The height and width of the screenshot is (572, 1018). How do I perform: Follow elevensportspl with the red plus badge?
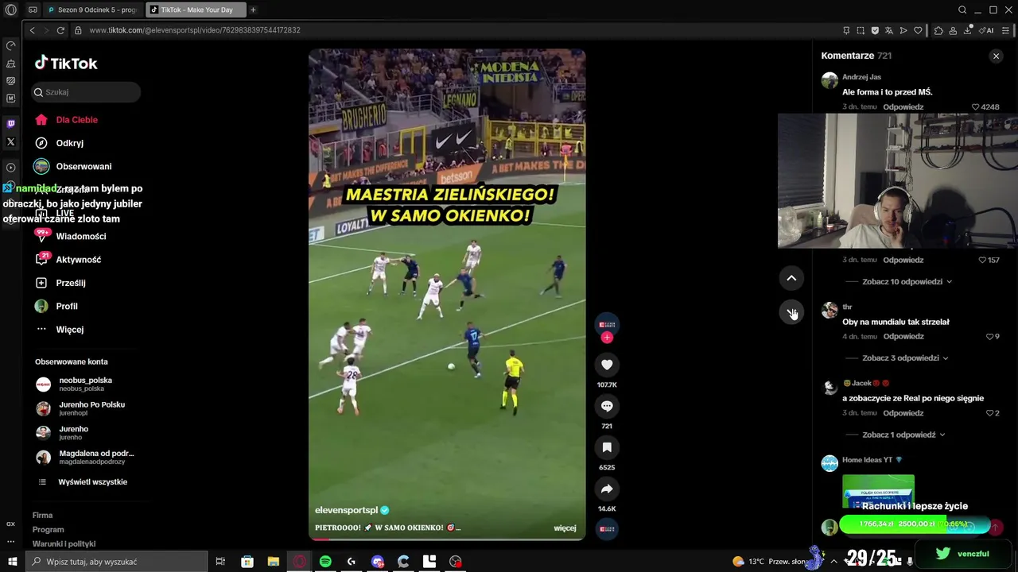click(607, 338)
